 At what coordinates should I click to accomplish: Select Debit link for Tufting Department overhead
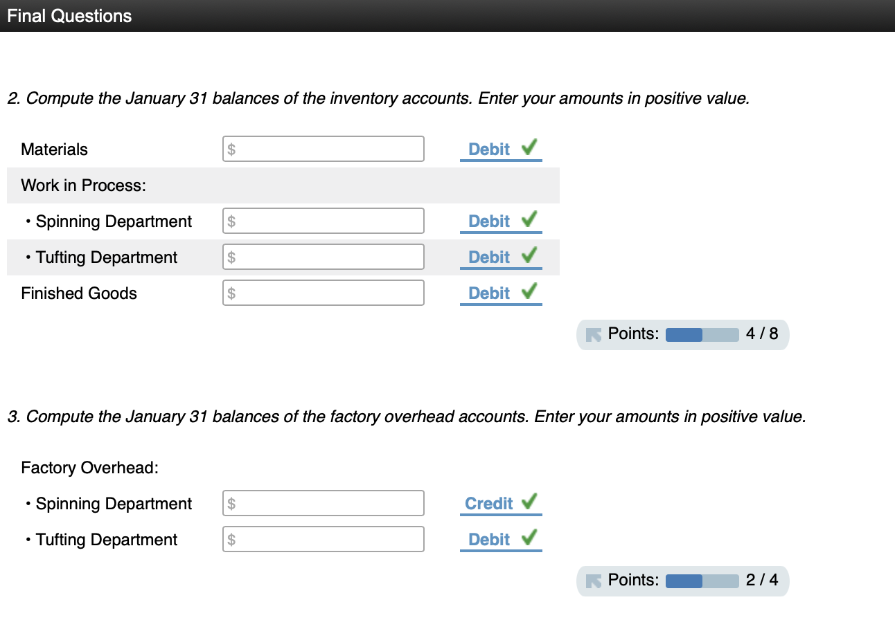point(490,539)
